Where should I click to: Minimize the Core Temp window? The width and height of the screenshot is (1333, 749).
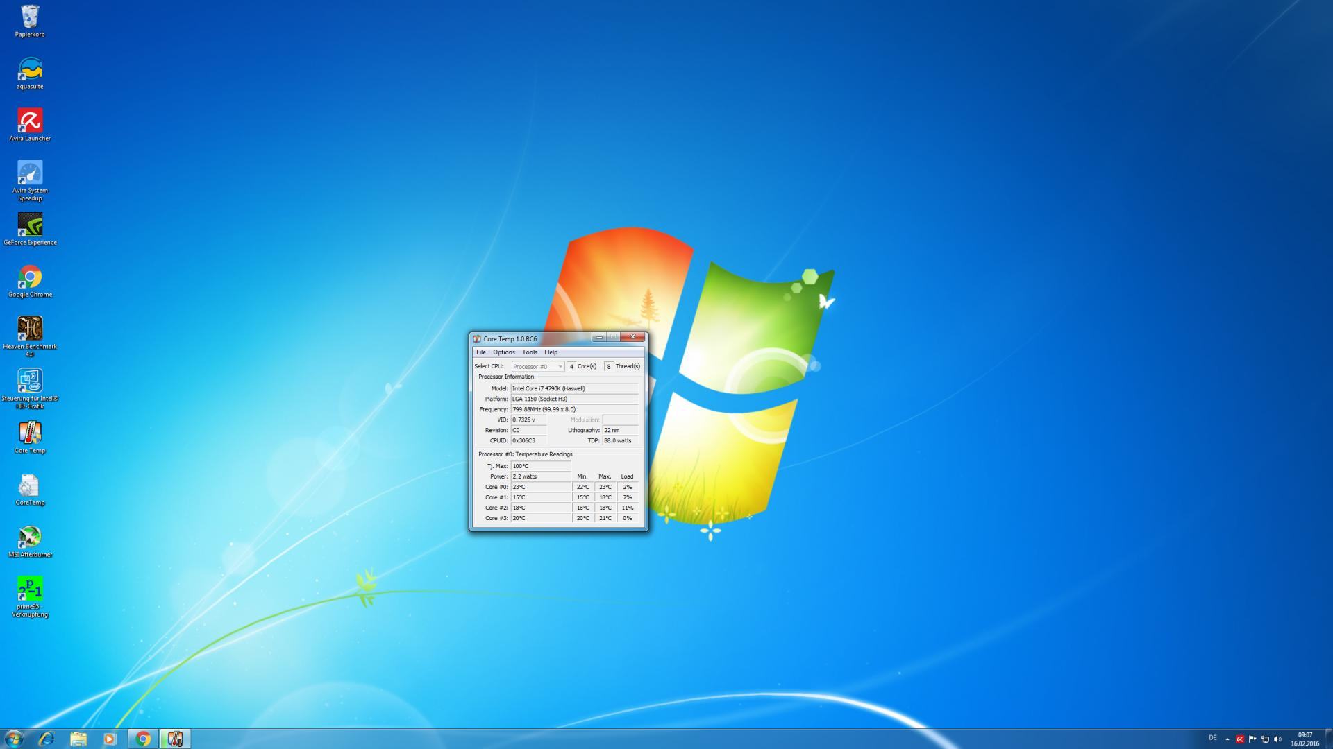(x=599, y=337)
